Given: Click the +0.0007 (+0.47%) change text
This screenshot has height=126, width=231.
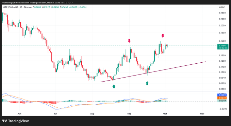Looking at the screenshot, I should pos(78,7).
